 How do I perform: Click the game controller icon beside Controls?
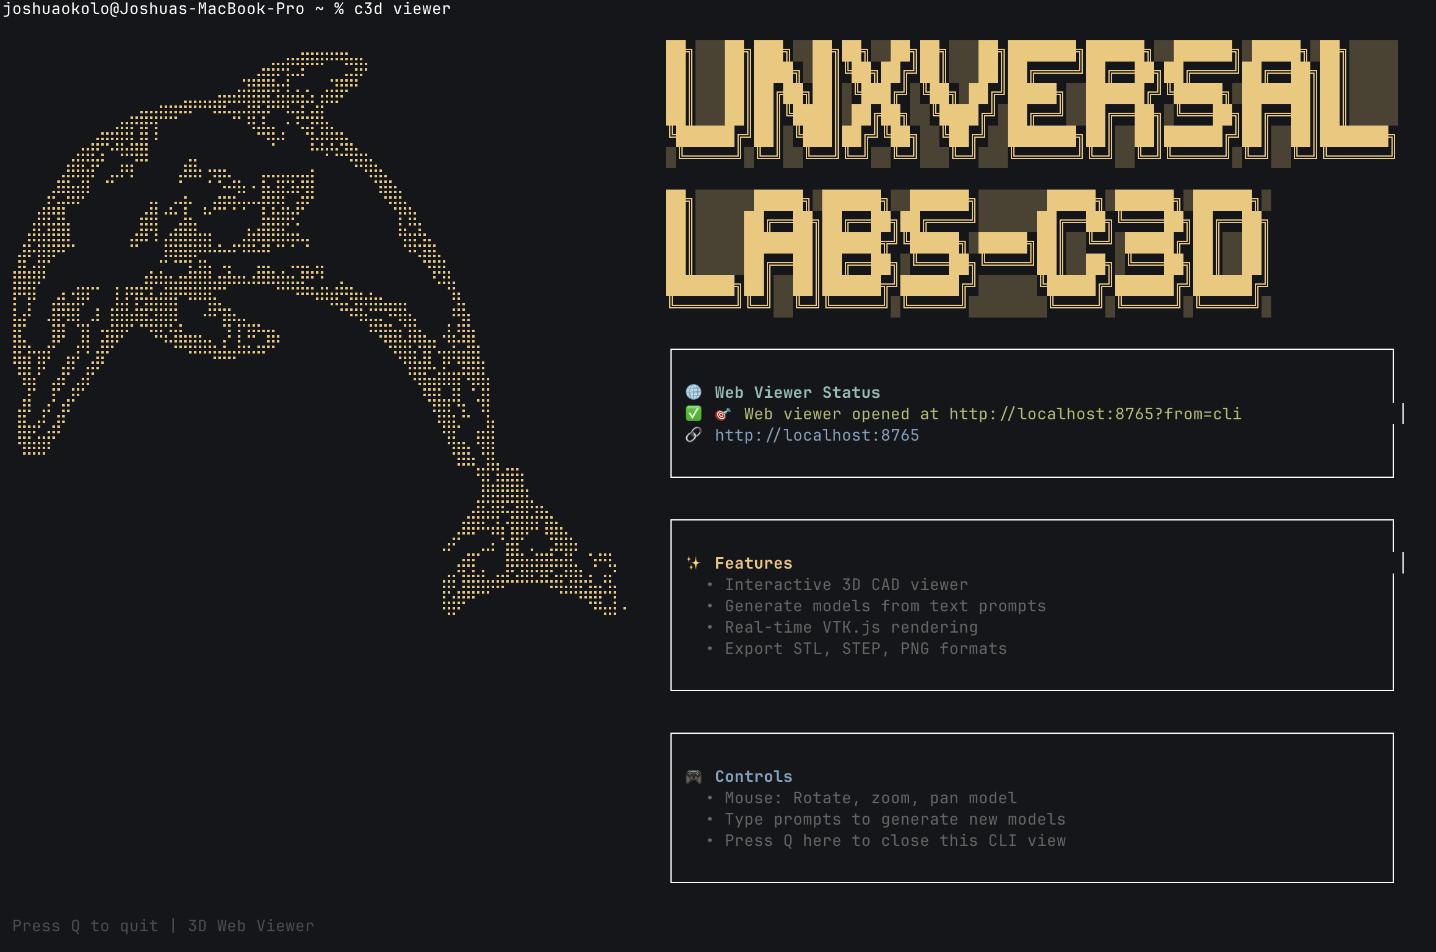coord(694,776)
